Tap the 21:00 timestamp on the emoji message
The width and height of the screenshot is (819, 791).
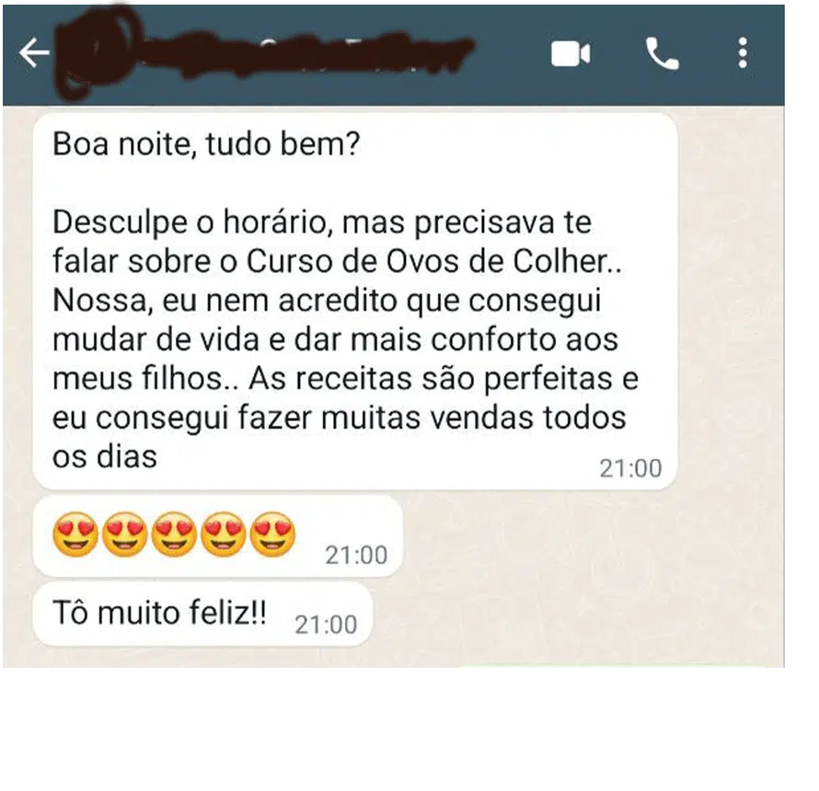point(356,555)
